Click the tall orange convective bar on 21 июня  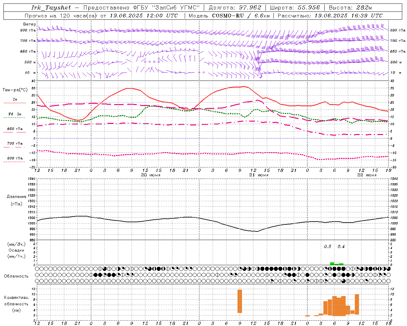240,301
